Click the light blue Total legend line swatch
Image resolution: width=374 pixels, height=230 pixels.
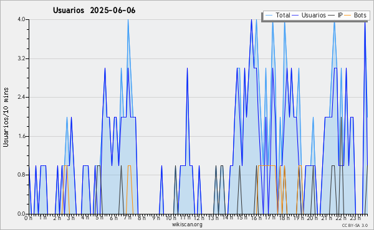click(x=269, y=16)
